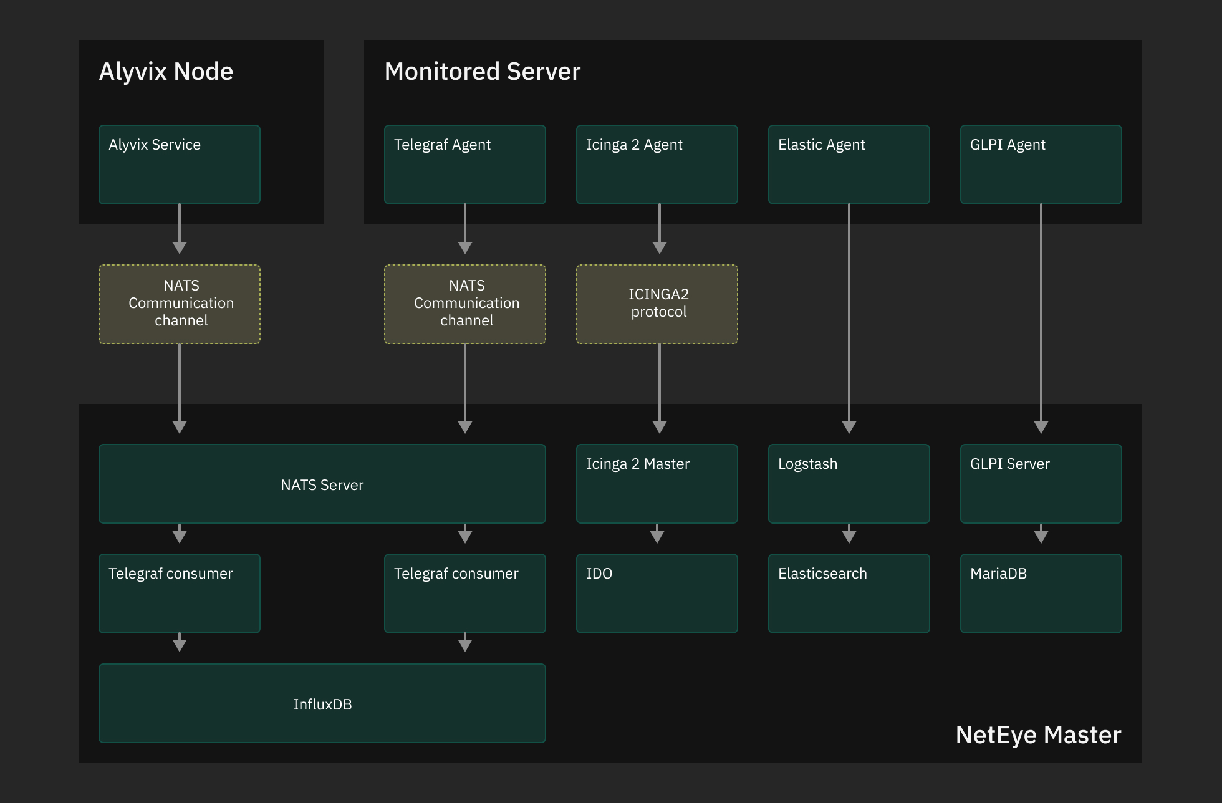Toggle the NATS Communication channel under Alyvix Service
Viewport: 1222px width, 803px height.
(x=179, y=304)
